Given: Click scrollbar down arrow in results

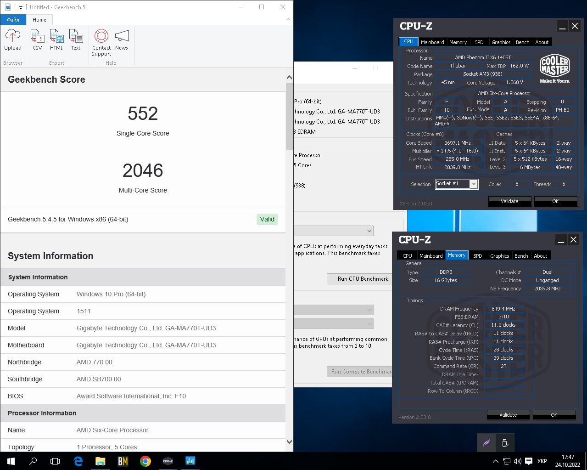Looking at the screenshot, I should (x=289, y=442).
